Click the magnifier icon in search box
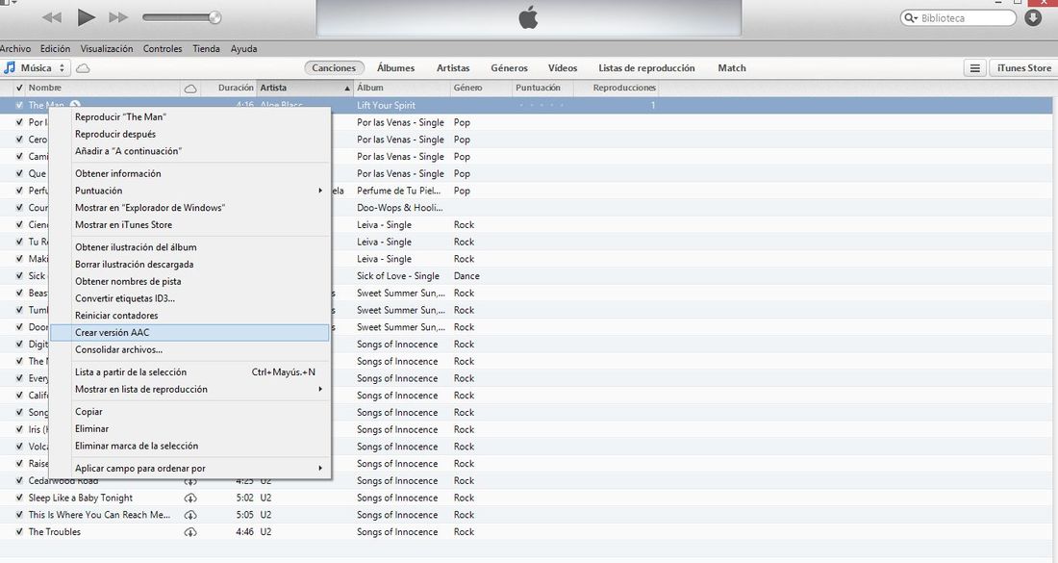This screenshot has height=563, width=1058. click(911, 18)
